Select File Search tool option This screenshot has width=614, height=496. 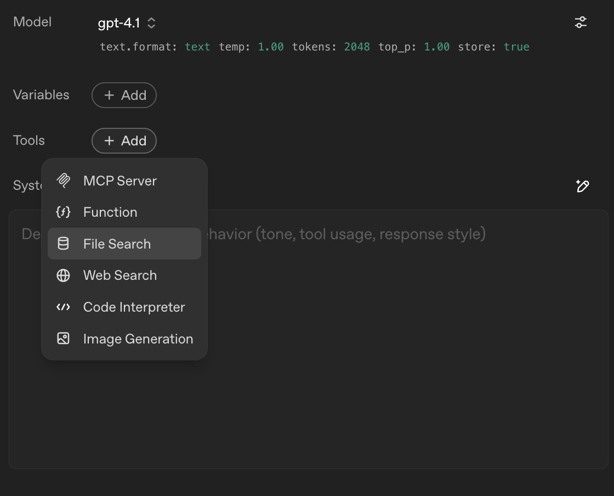click(124, 244)
